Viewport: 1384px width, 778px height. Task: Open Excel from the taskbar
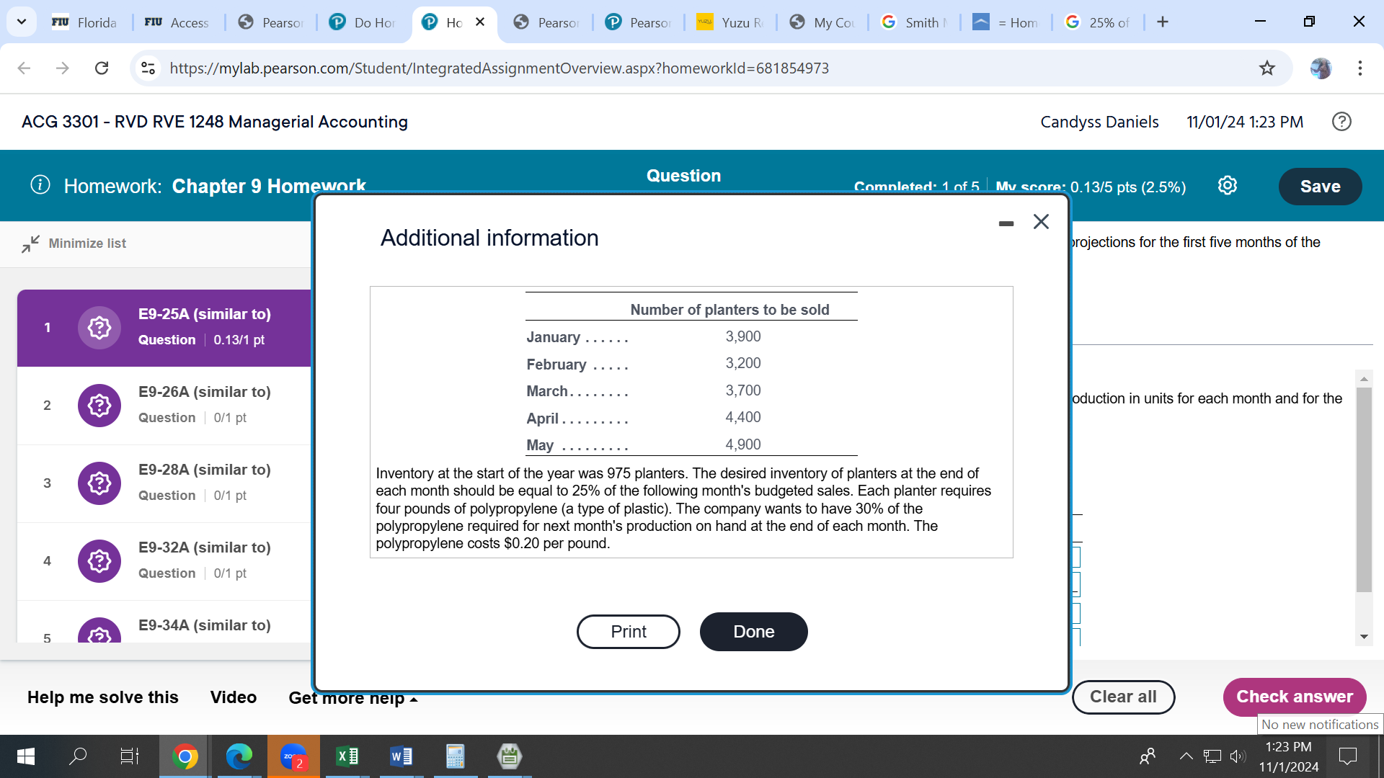tap(347, 756)
